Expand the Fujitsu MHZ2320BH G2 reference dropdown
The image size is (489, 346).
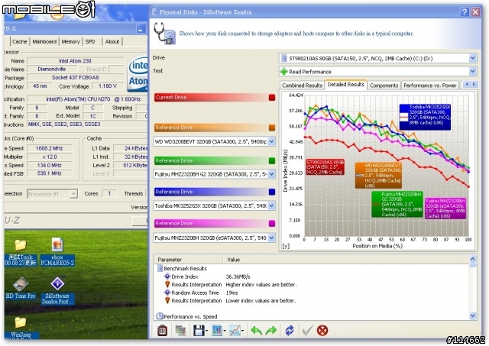tap(271, 174)
